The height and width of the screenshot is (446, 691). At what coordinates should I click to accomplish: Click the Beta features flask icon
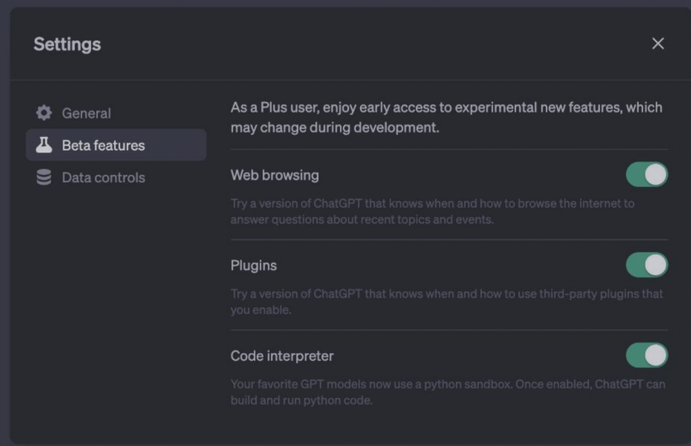click(44, 145)
